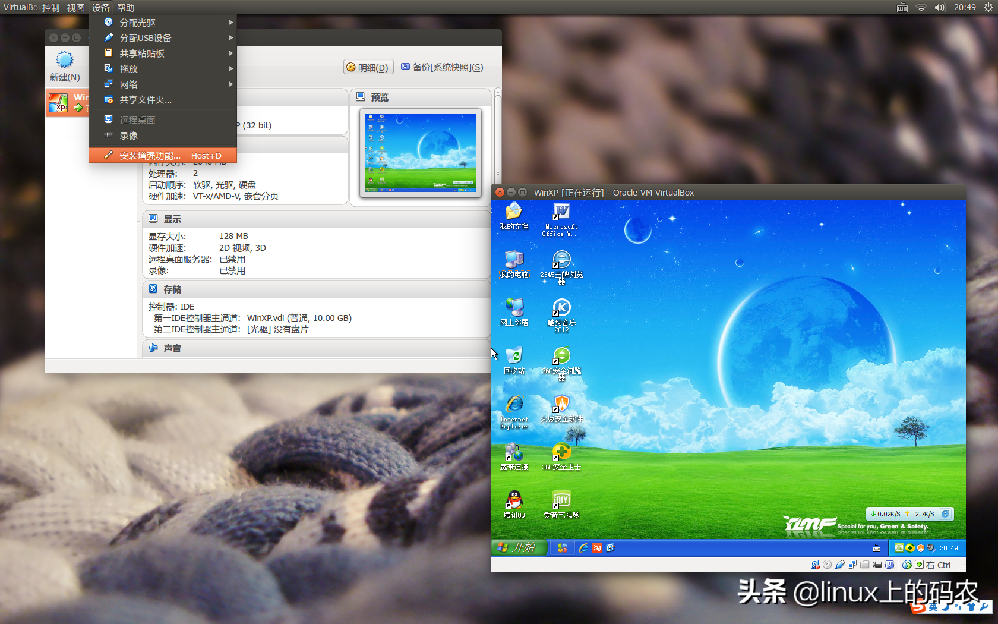Open 我的文档 icon on XP desktop
Viewport: 998px width, 624px height.
coord(514,216)
